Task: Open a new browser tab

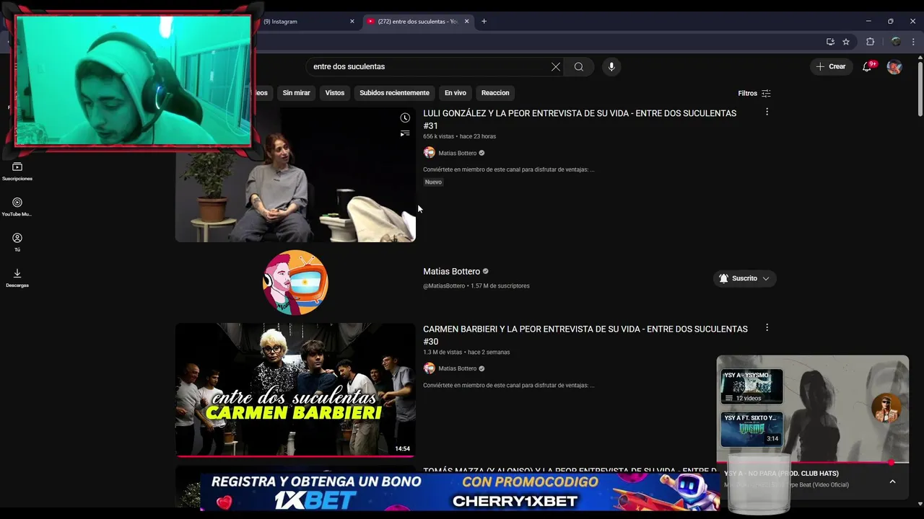Action: coord(484,21)
